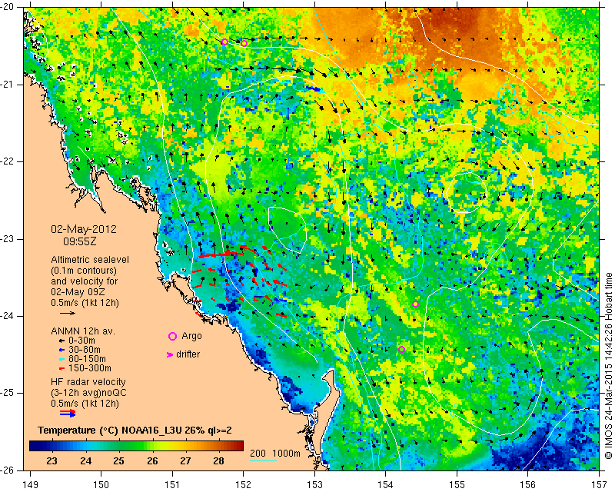This screenshot has width=615, height=492.
Task: Click the latitude axis label -24
Action: click(x=7, y=316)
